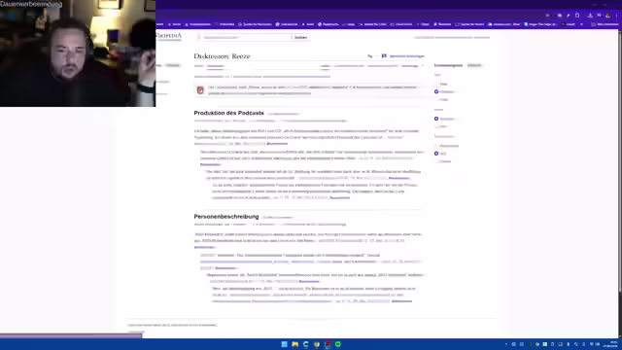
Task: Click the 'Abschnitt hinzufügen' link
Action: click(407, 56)
